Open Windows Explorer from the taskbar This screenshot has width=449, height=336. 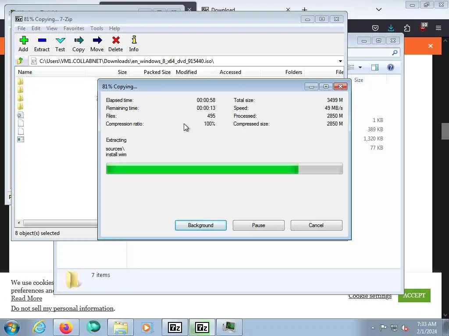121,327
